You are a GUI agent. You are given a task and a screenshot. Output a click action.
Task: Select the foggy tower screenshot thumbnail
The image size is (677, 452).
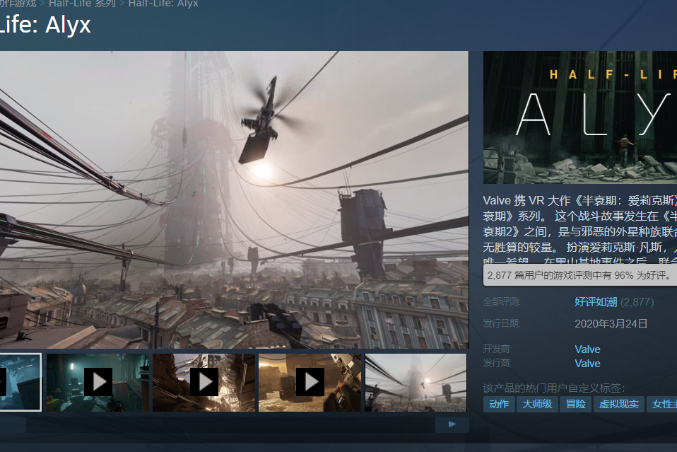click(x=416, y=383)
